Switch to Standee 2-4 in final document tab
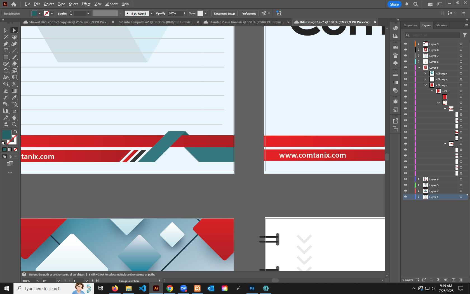Viewport: 470px width, 294px height. (246, 22)
